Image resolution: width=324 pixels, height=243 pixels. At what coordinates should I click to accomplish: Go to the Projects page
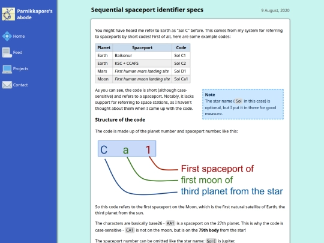pyautogui.click(x=20, y=69)
